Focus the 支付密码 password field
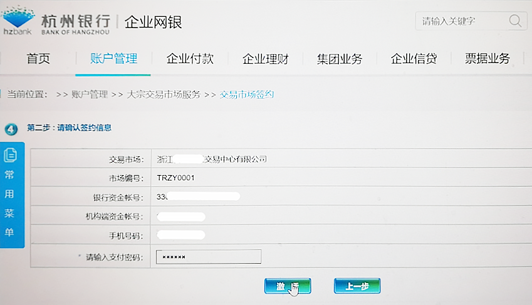The image size is (532, 305). pos(208,257)
